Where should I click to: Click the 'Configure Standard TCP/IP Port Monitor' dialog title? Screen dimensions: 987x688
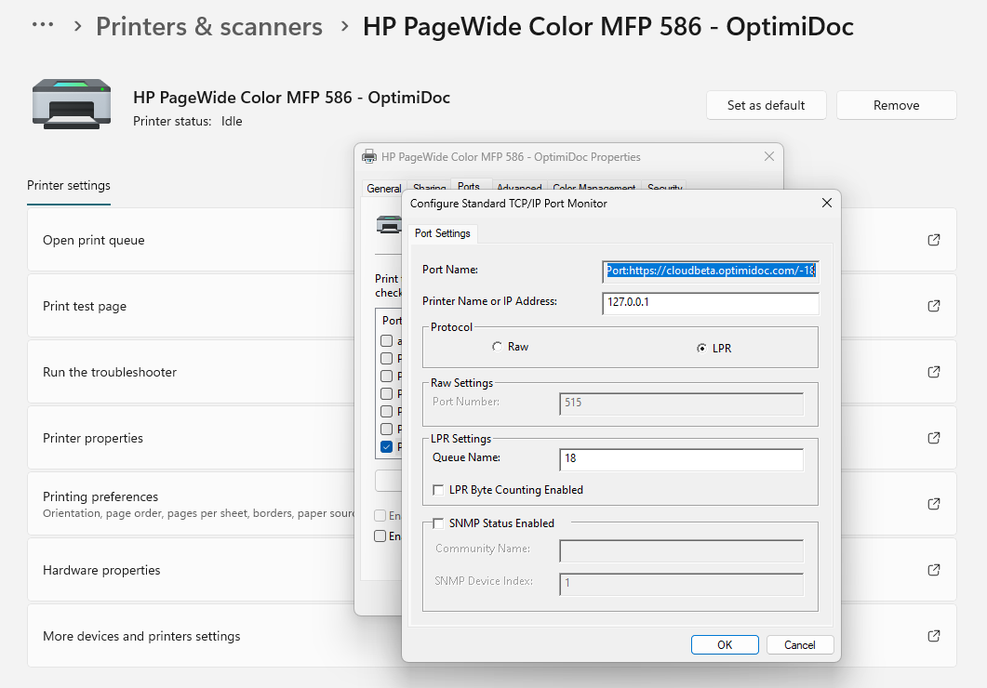point(509,203)
